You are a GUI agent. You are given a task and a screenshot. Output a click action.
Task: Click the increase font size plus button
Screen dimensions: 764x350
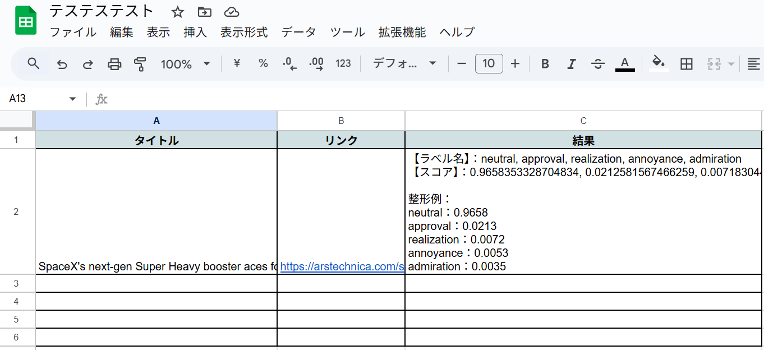[516, 64]
